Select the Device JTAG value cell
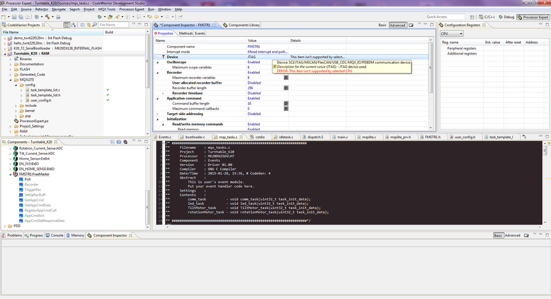The width and height of the screenshot is (551, 299). pyautogui.click(x=267, y=57)
